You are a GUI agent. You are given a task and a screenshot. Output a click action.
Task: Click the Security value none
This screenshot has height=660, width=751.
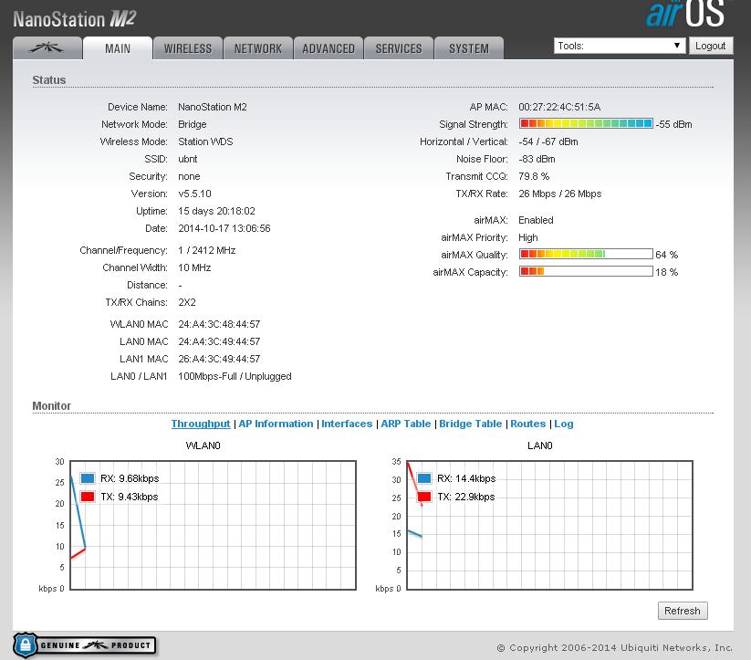[189, 176]
